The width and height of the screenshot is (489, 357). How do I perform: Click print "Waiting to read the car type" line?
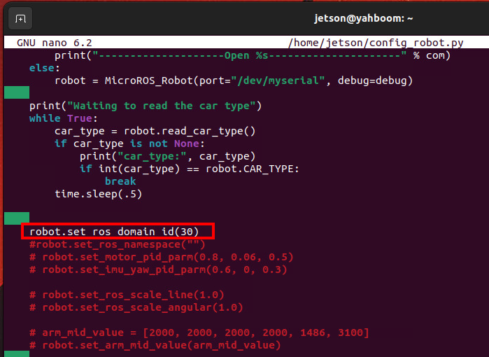coord(146,106)
